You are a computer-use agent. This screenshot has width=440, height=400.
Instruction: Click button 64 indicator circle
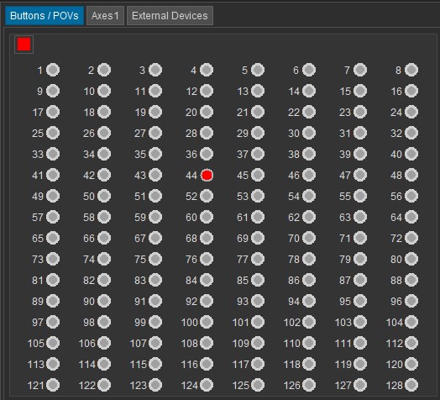[x=411, y=217]
